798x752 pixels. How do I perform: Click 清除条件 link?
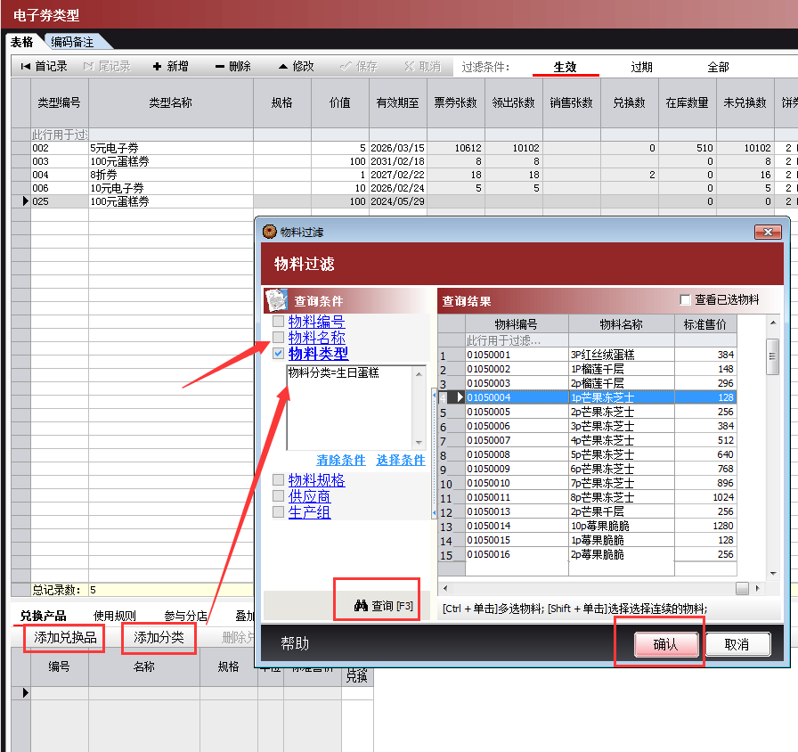click(341, 461)
